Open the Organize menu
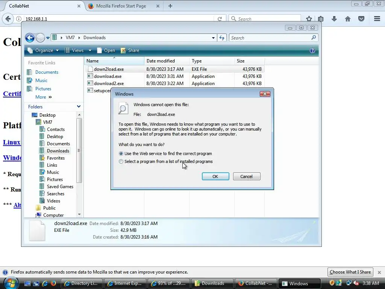This screenshot has height=289, width=385. coord(43,50)
